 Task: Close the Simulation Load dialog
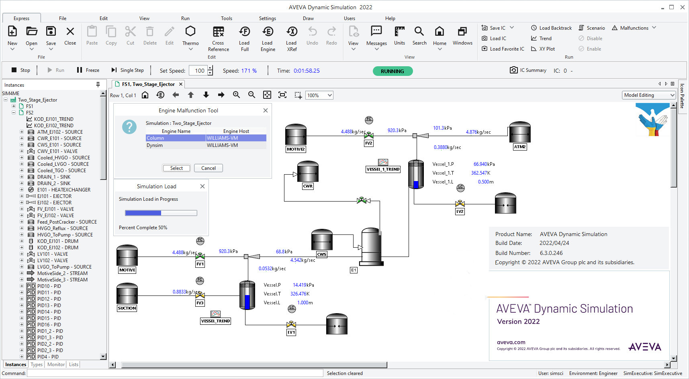point(202,186)
